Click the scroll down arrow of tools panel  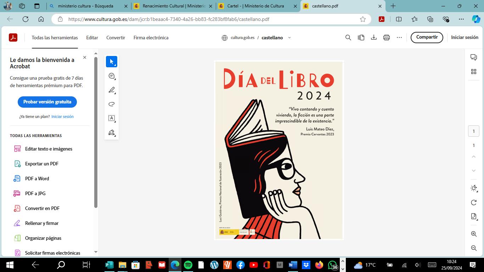96,252
